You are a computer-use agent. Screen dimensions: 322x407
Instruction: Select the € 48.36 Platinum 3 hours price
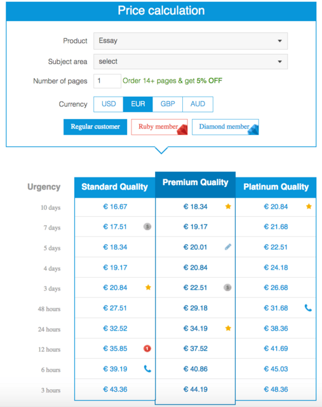pos(276,389)
